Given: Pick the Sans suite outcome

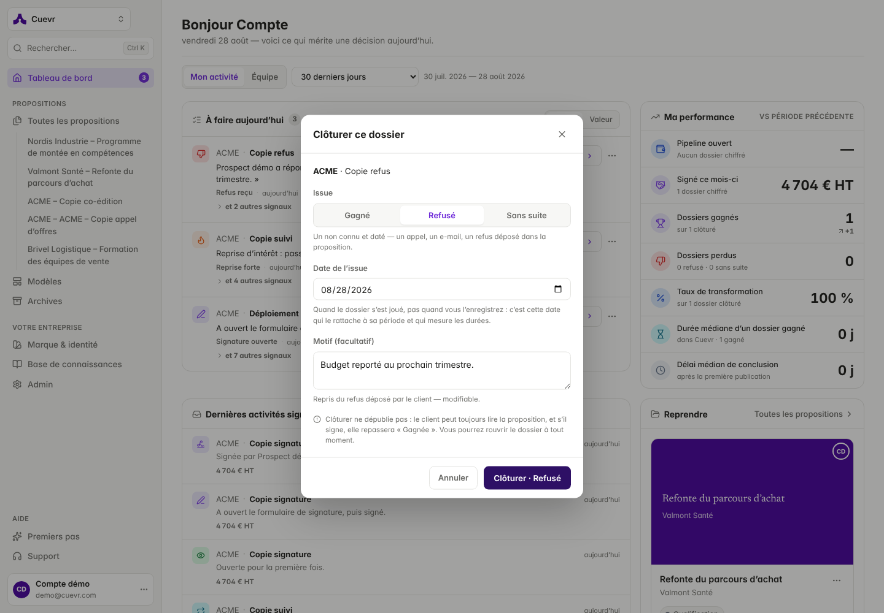Looking at the screenshot, I should click(527, 215).
